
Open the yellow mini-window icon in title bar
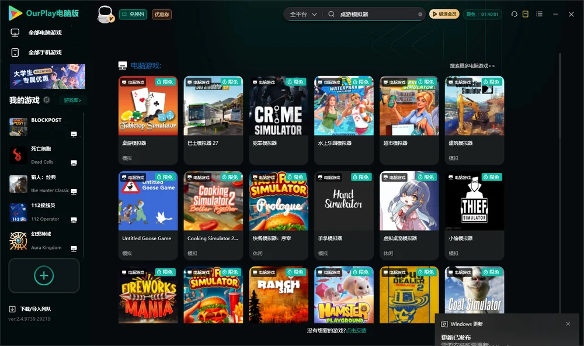tap(526, 14)
